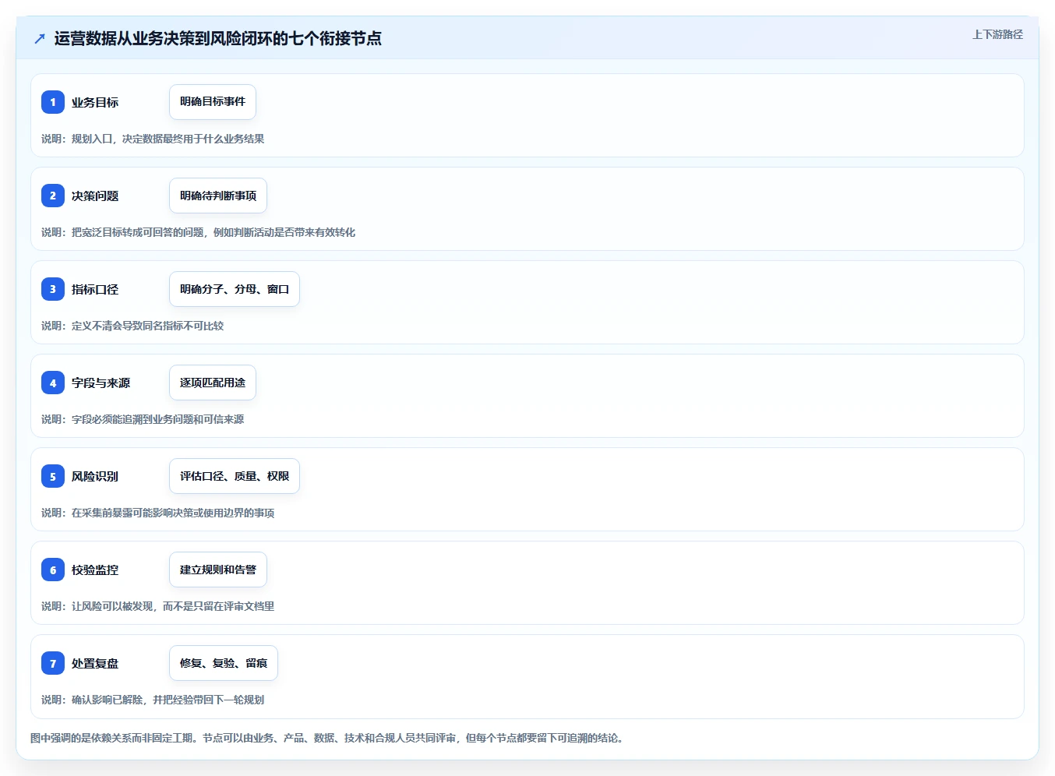Click the number 2 step badge
This screenshot has height=776, width=1055.
pos(53,196)
